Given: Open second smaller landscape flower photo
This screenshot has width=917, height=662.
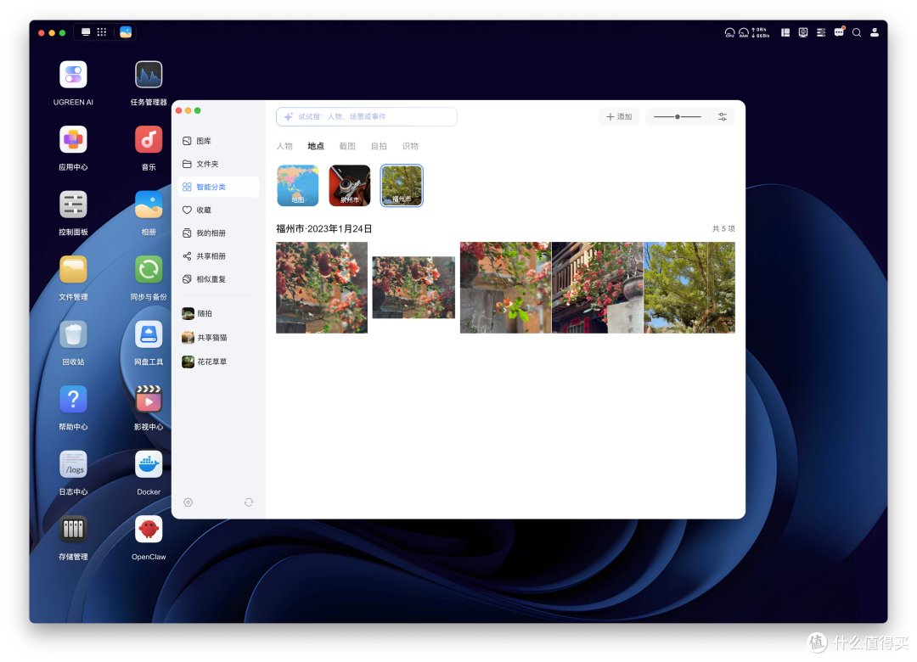Looking at the screenshot, I should [x=413, y=288].
